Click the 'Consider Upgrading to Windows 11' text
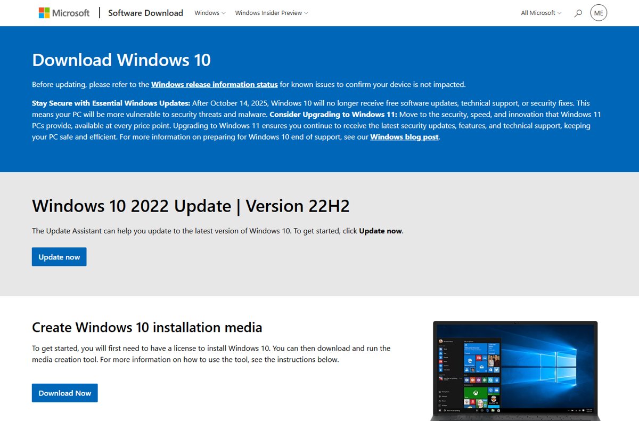This screenshot has width=639, height=421. pos(333,114)
